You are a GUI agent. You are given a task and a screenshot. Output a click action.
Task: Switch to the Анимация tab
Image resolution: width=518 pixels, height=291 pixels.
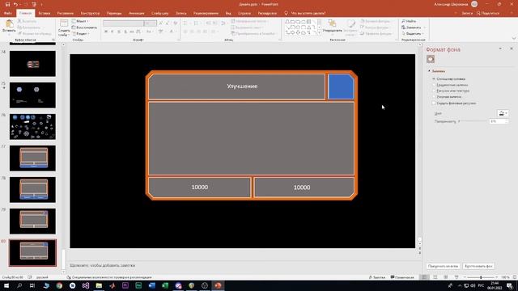[x=137, y=13]
